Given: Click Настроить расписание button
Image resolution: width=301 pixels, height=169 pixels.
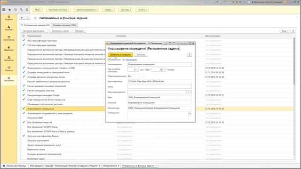Looking at the screenshot, I should click(x=34, y=31).
